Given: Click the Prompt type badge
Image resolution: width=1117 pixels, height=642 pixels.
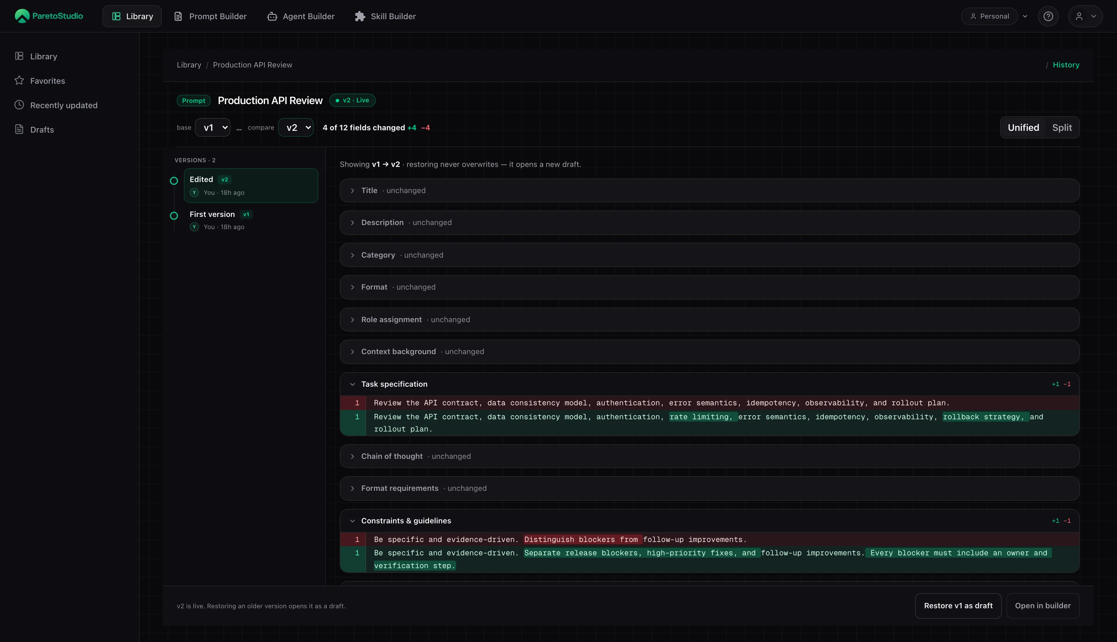Looking at the screenshot, I should (x=194, y=101).
